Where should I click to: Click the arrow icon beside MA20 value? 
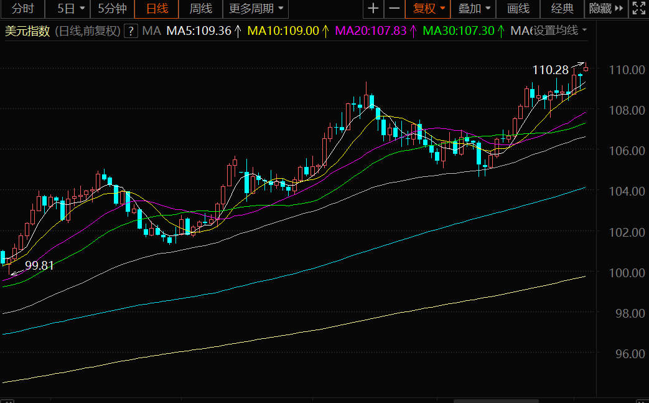tap(413, 31)
